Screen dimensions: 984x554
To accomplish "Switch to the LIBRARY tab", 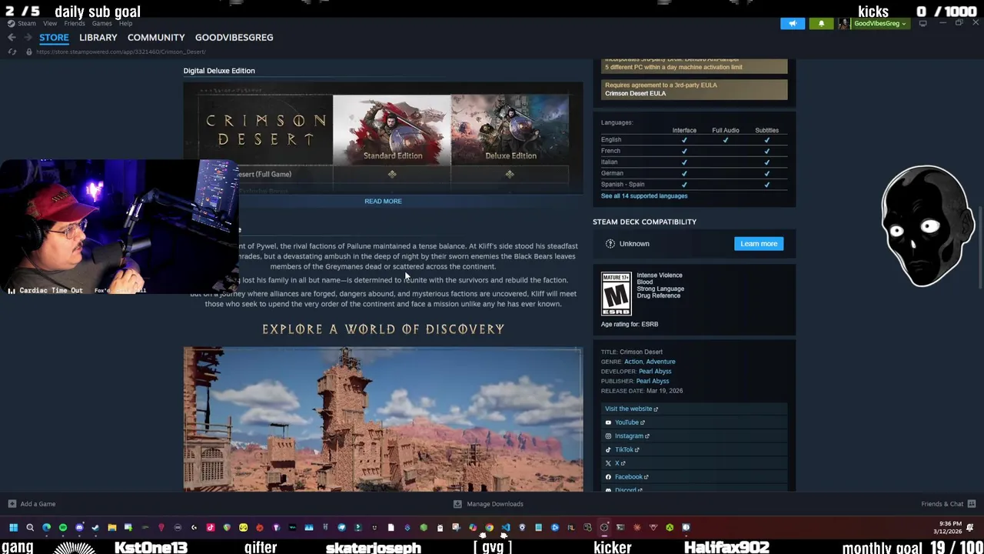I will [x=98, y=37].
